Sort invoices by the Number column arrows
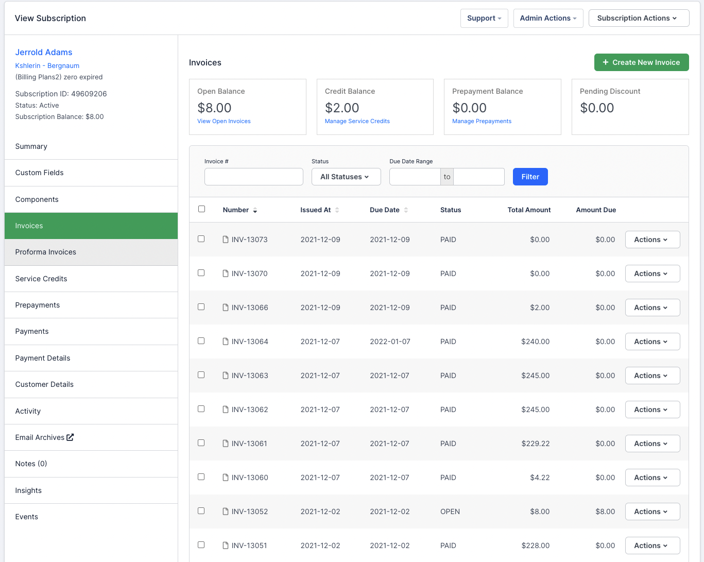The height and width of the screenshot is (562, 704). [x=255, y=210]
